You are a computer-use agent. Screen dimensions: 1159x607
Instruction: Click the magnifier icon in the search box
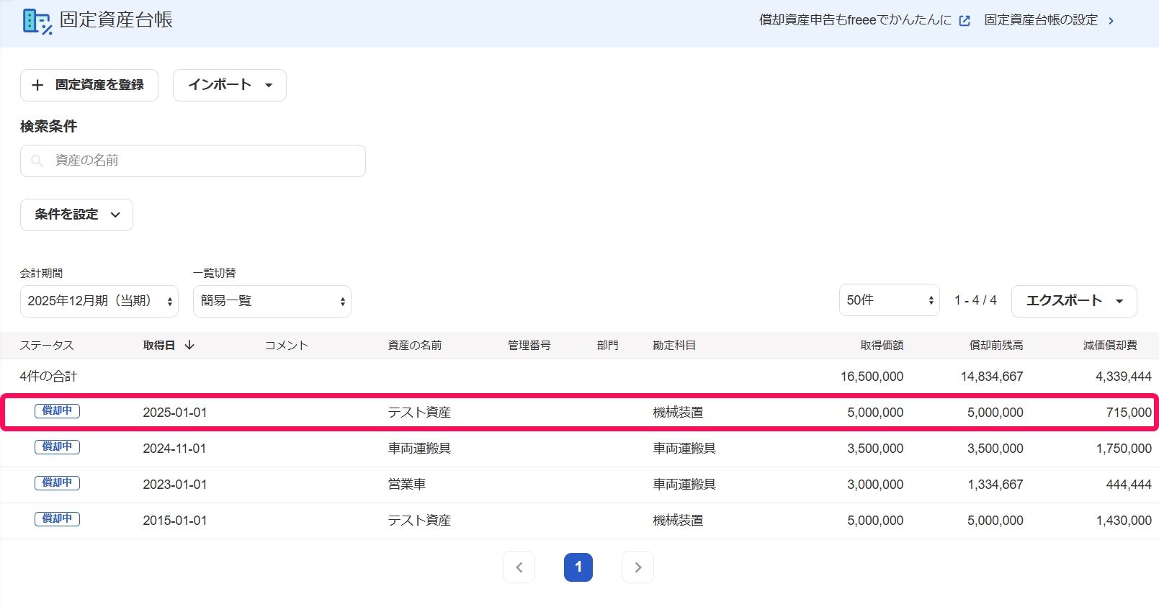pyautogui.click(x=37, y=161)
